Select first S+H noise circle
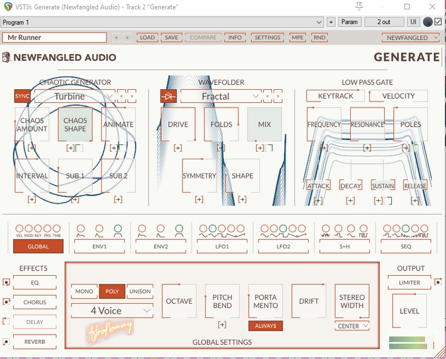446x359 pixels. [x=326, y=228]
